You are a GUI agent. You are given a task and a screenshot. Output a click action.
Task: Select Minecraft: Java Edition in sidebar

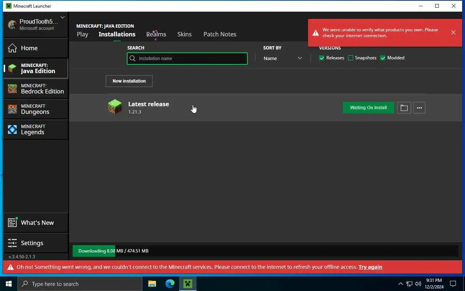click(x=35, y=68)
